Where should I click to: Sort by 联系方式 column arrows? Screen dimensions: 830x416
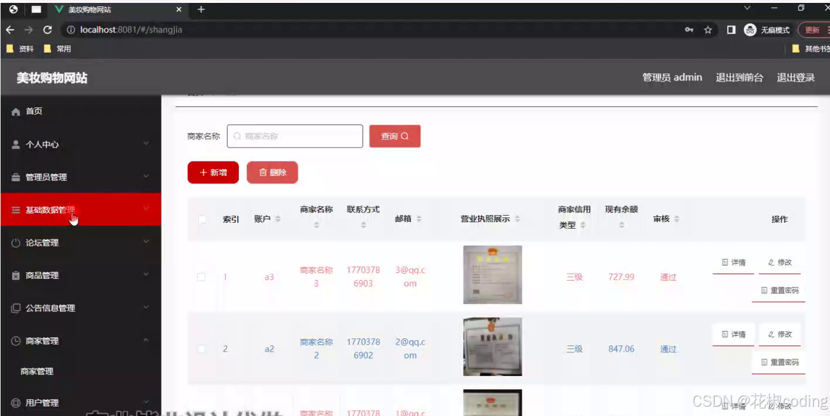click(363, 225)
